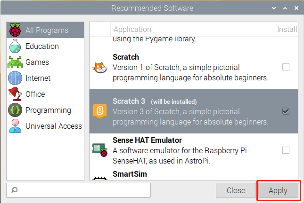The image size is (304, 203).
Task: Select the Scratch title text
Action: (x=126, y=57)
